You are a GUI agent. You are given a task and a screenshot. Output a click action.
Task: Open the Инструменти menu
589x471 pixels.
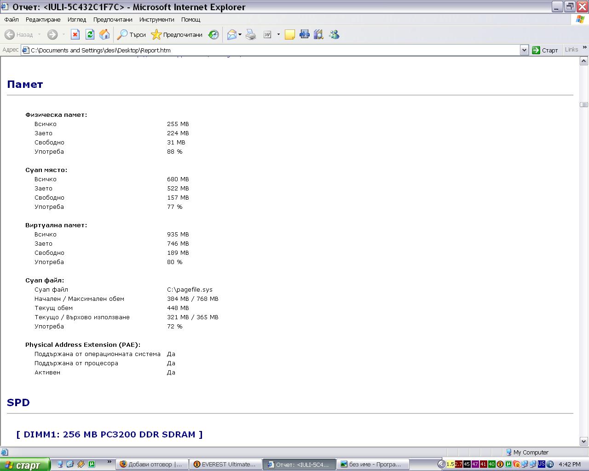[156, 19]
